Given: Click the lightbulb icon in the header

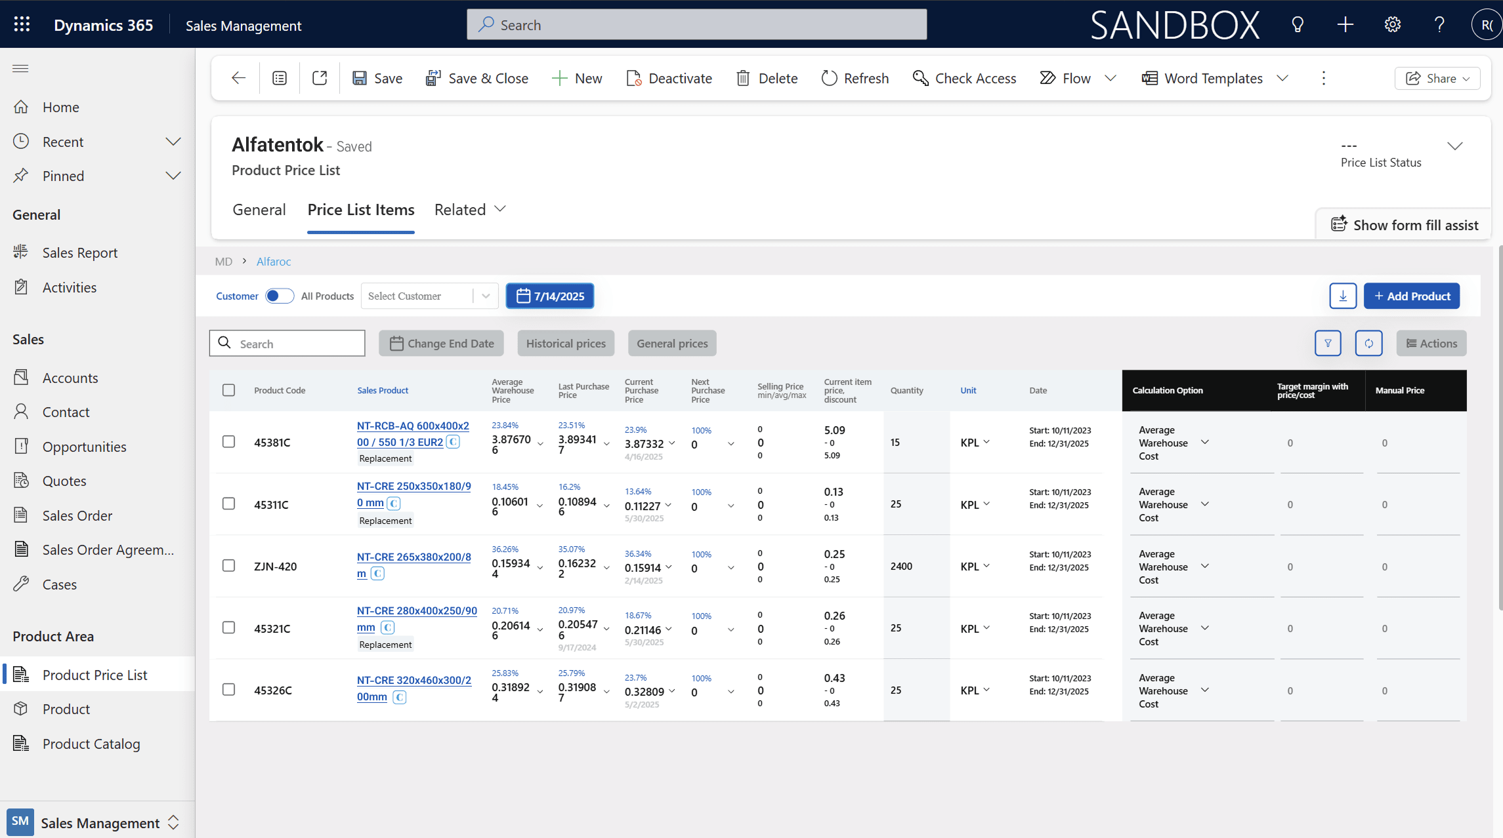Looking at the screenshot, I should [1297, 25].
